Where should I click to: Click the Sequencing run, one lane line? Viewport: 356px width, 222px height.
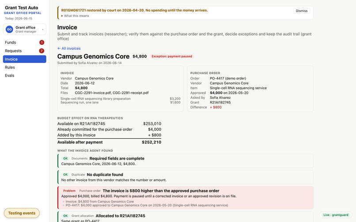[x=80, y=102]
